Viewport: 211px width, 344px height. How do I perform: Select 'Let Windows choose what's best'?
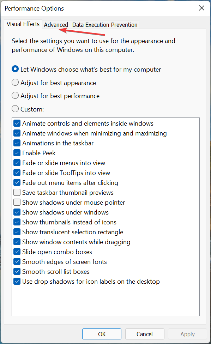coord(15,69)
